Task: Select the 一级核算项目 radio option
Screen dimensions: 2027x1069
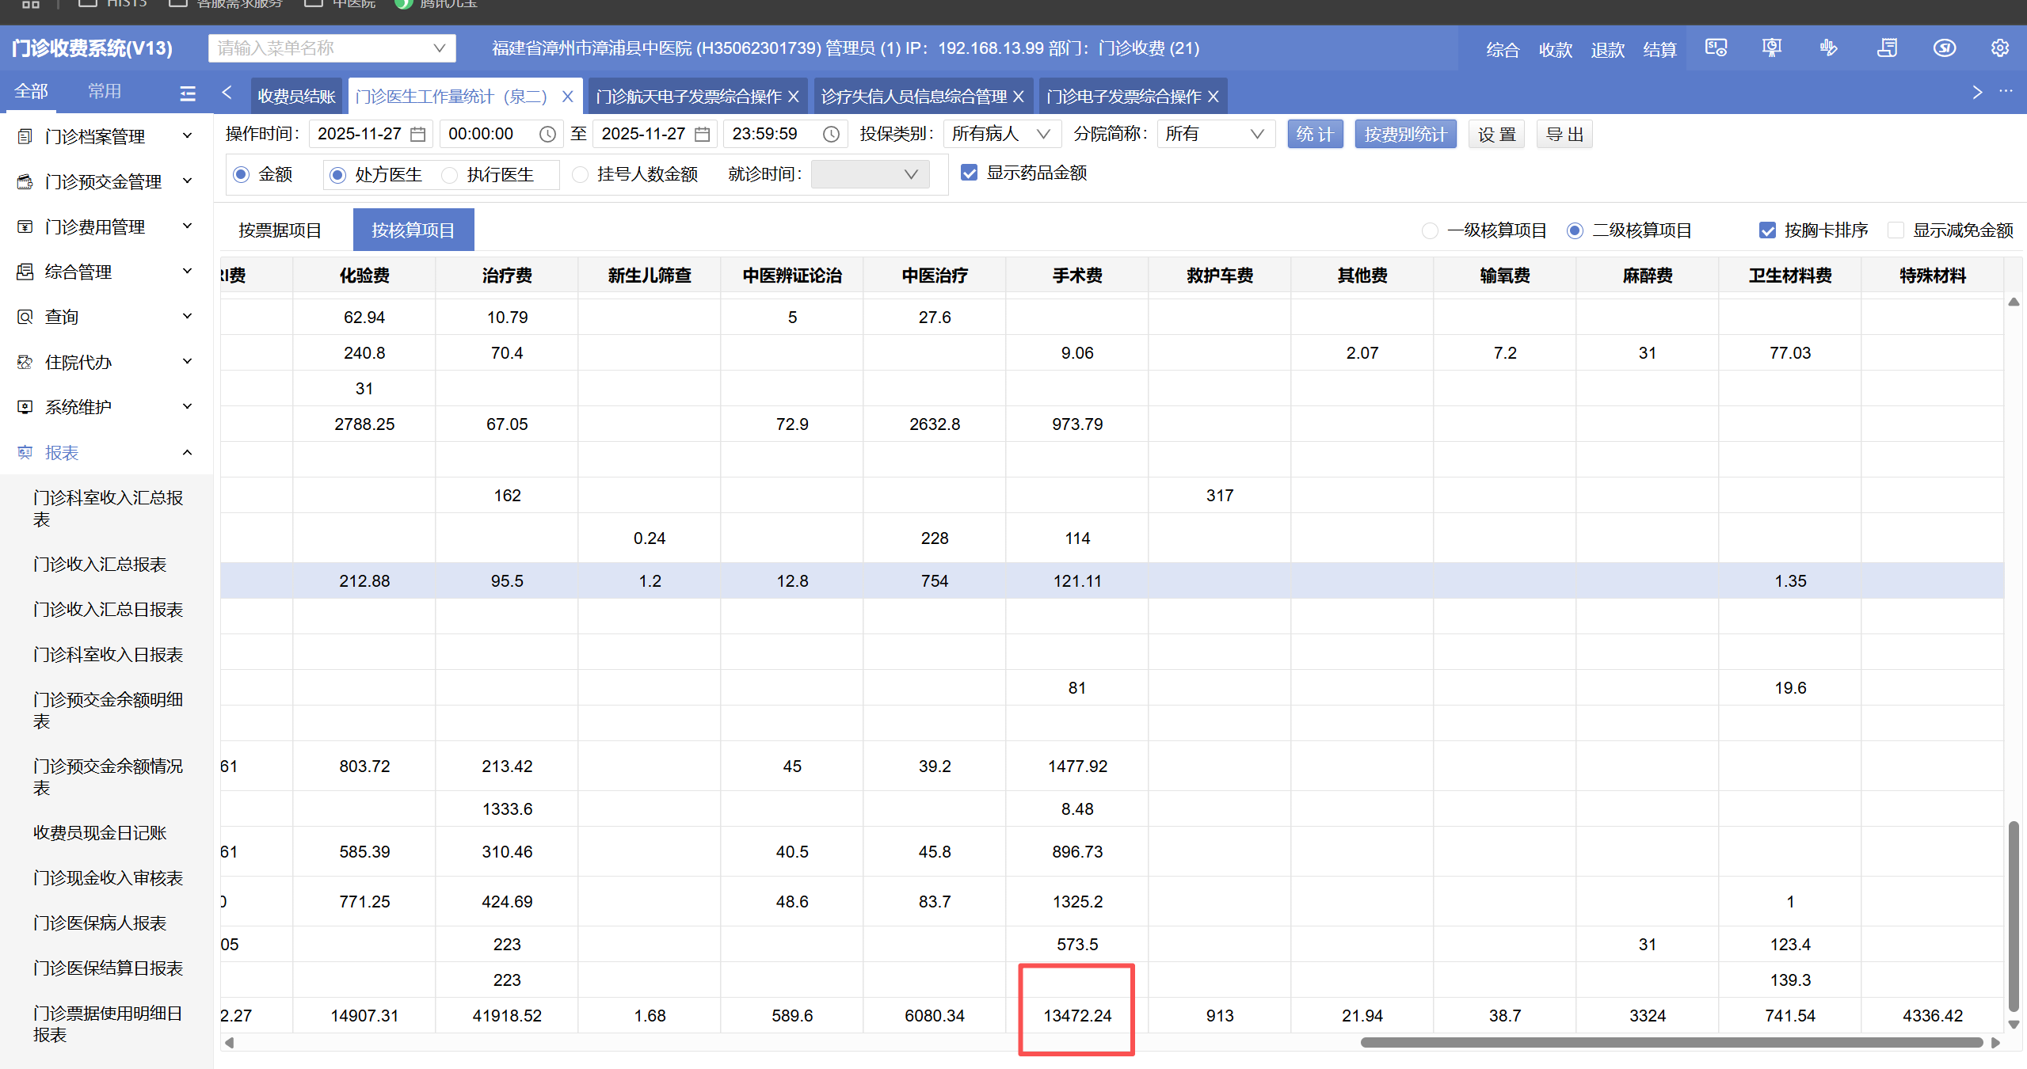Action: click(1430, 230)
